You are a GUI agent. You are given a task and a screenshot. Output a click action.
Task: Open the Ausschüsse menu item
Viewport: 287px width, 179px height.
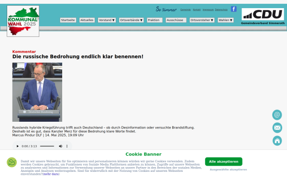(x=176, y=20)
